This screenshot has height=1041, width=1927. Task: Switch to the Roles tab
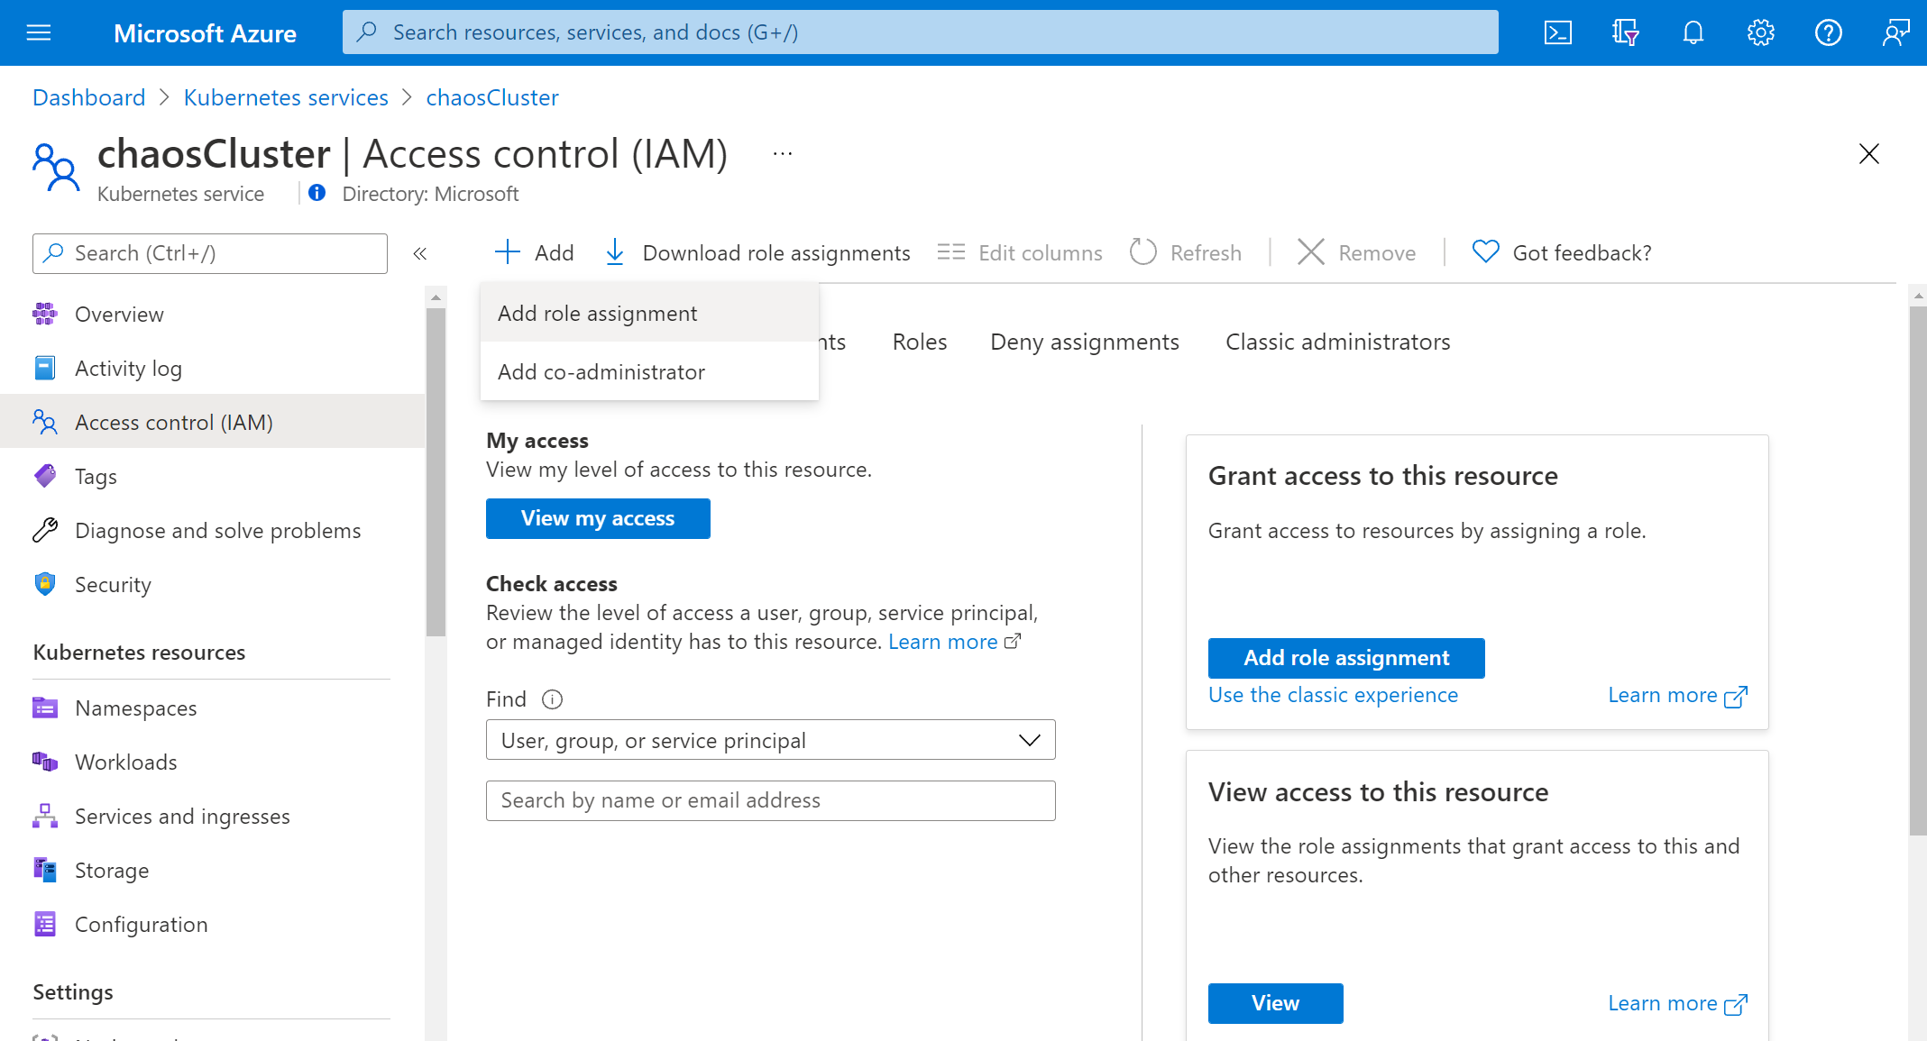919,340
